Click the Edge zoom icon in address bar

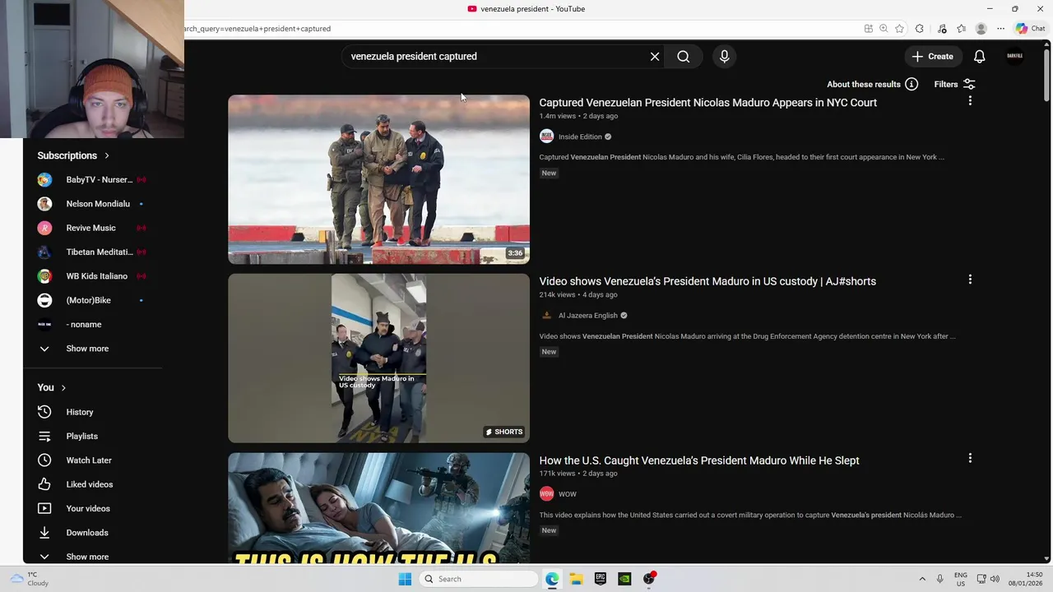pos(884,29)
